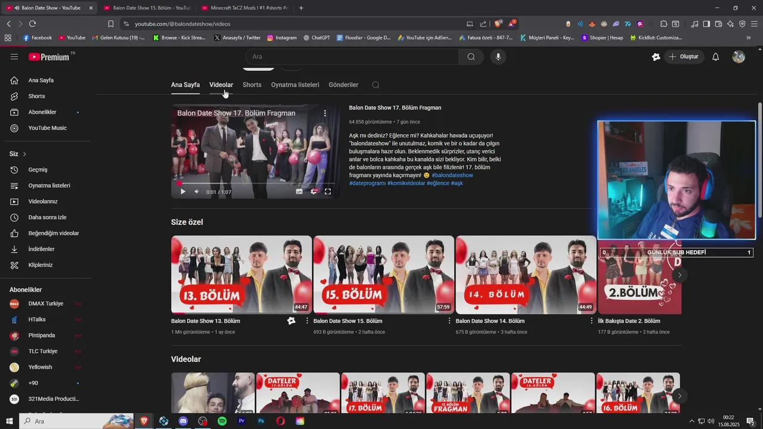
Task: Open the account avatar menu
Action: (x=739, y=57)
